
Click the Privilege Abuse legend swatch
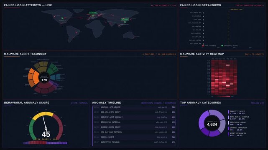[x=229, y=123]
